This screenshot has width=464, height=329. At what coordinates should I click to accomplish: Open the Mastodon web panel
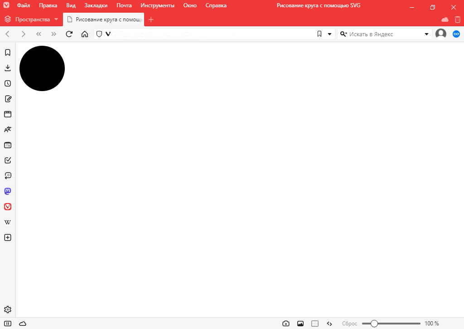coord(8,191)
